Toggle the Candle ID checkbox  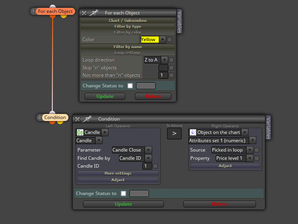click(x=155, y=166)
